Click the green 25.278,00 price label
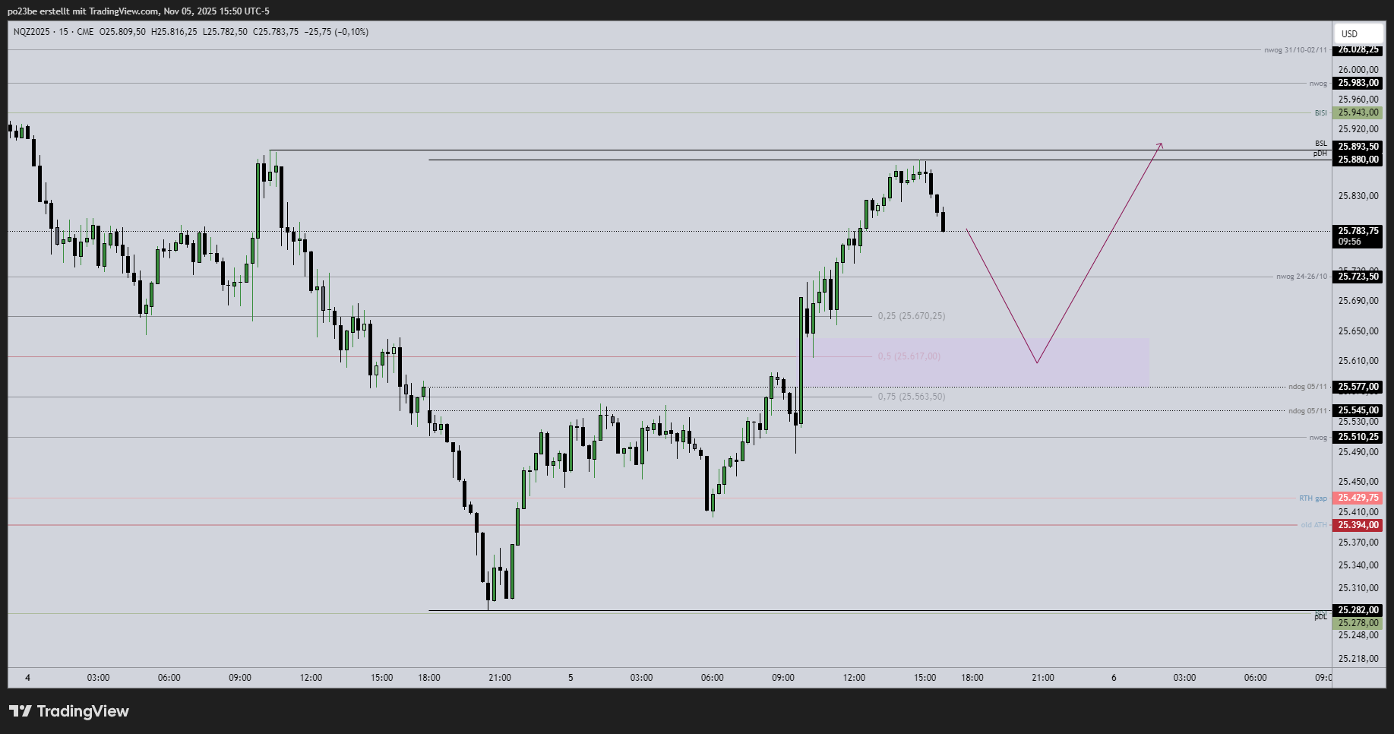The width and height of the screenshot is (1394, 734). 1357,623
